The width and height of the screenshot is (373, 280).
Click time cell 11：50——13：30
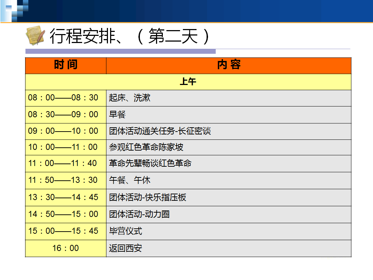pos(66,181)
